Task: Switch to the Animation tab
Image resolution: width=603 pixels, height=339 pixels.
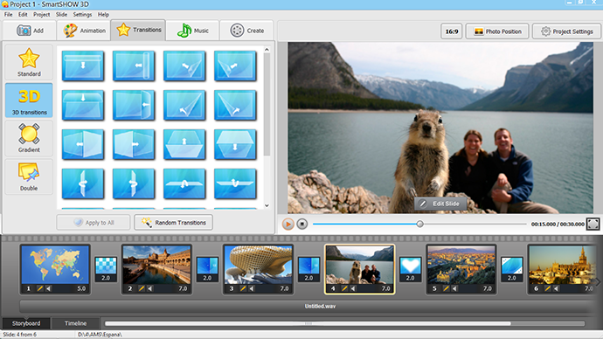Action: point(84,31)
